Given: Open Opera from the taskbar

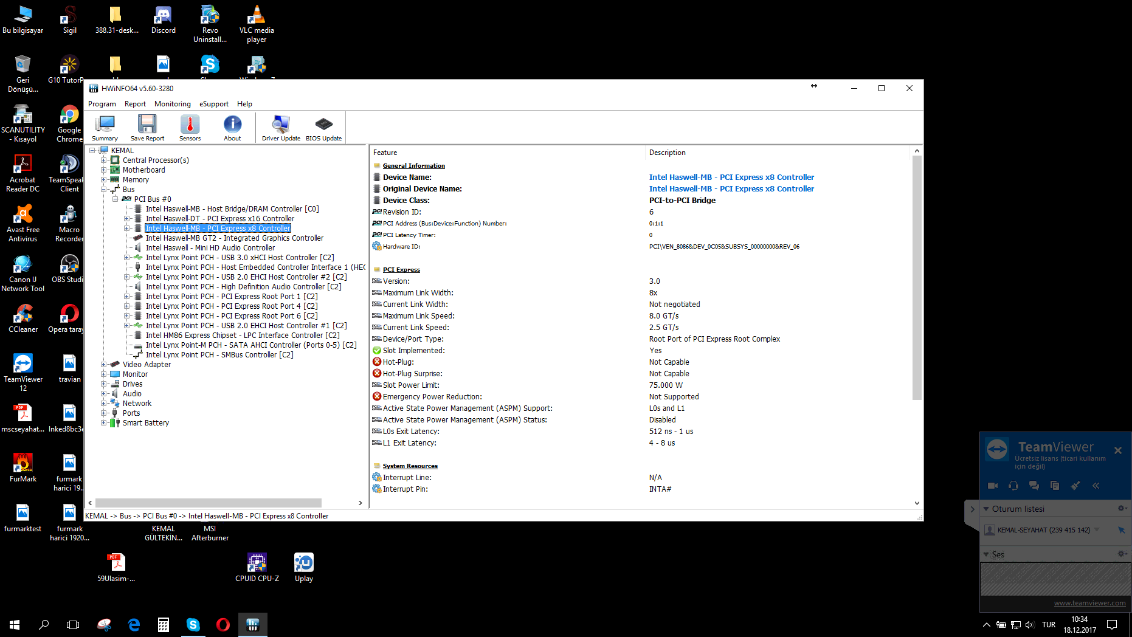Looking at the screenshot, I should [223, 624].
